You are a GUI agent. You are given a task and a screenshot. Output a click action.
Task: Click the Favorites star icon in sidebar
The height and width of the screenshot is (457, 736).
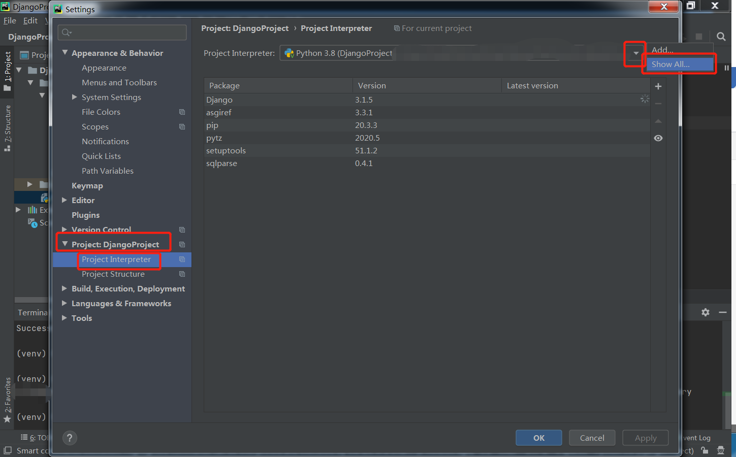7,419
